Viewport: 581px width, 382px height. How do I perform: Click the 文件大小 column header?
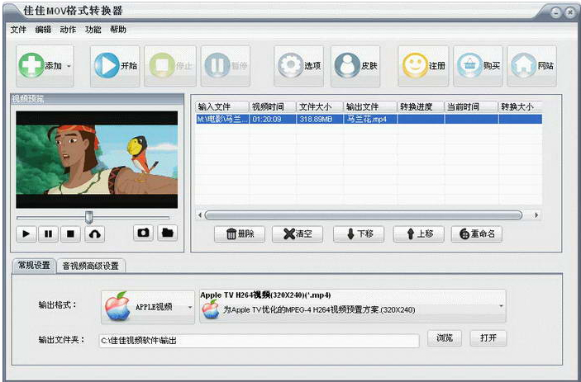320,107
